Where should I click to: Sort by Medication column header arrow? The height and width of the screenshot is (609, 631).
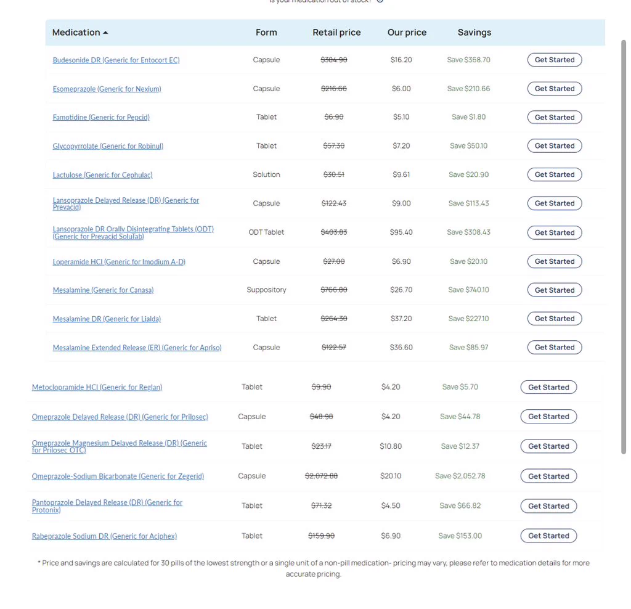(105, 33)
